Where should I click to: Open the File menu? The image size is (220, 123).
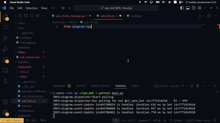coord(12,8)
